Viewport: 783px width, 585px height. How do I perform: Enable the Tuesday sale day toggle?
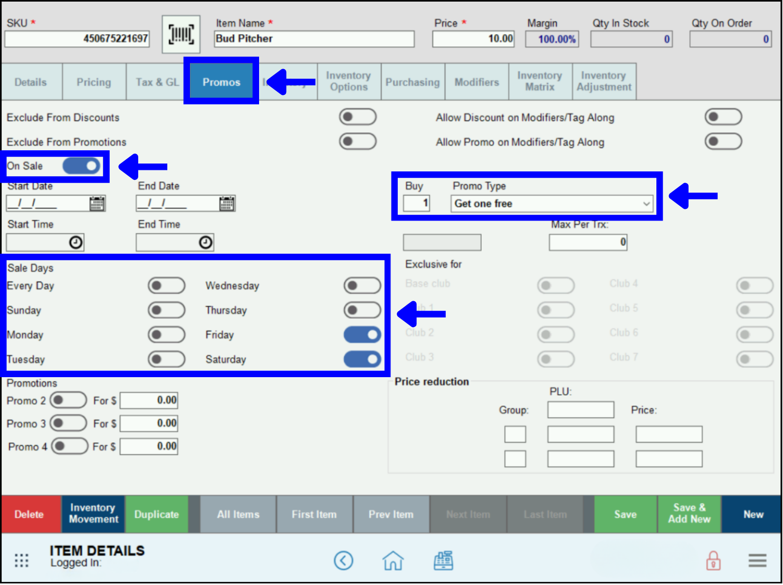167,360
